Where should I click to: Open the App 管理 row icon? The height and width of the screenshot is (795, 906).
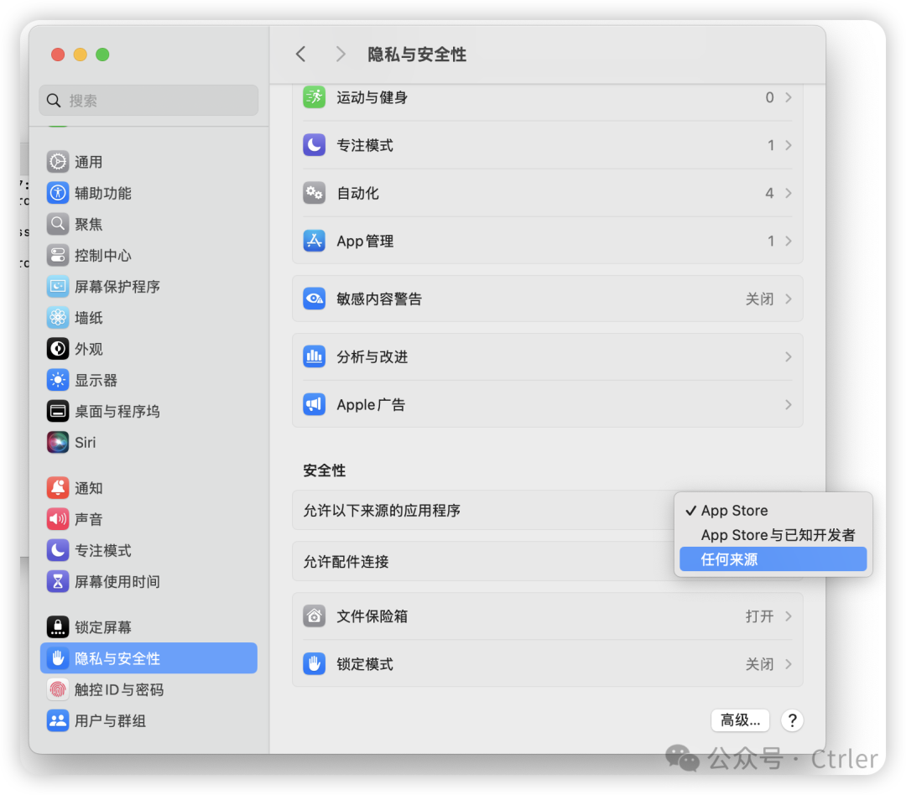(314, 241)
